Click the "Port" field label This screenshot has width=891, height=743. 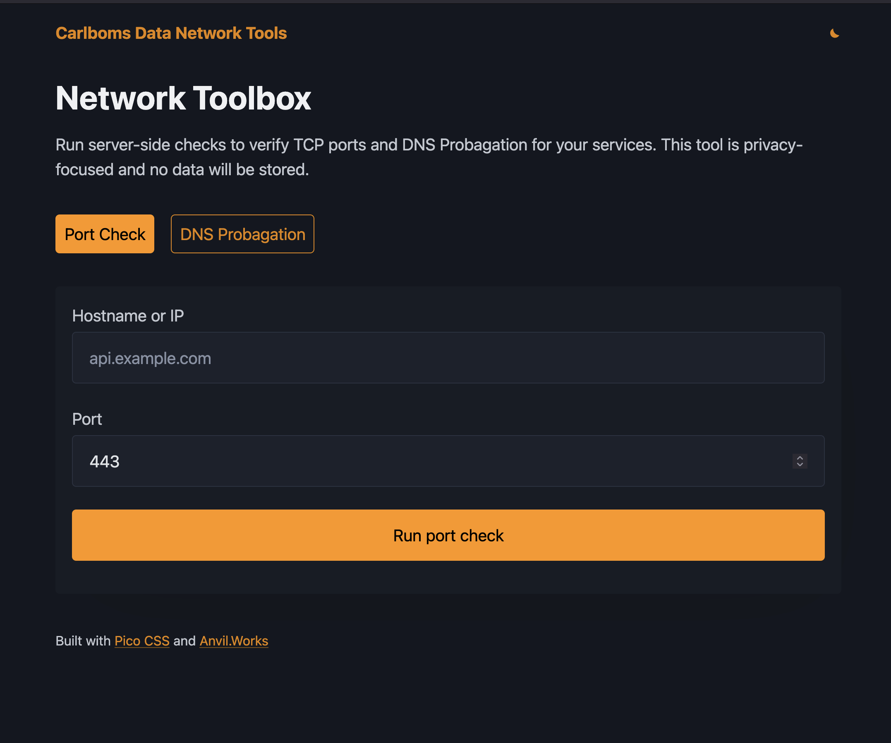(x=87, y=419)
